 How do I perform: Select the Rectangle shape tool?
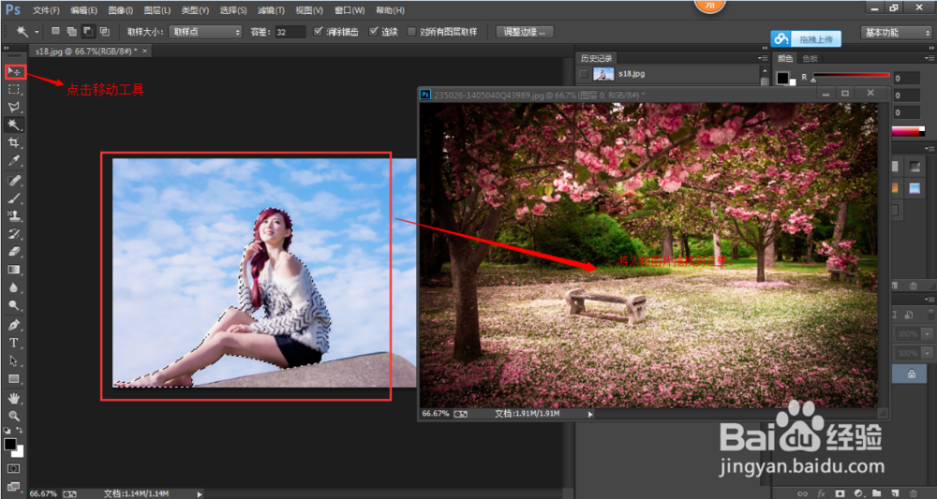(14, 378)
